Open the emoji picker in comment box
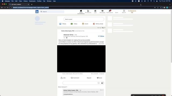 (99, 83)
